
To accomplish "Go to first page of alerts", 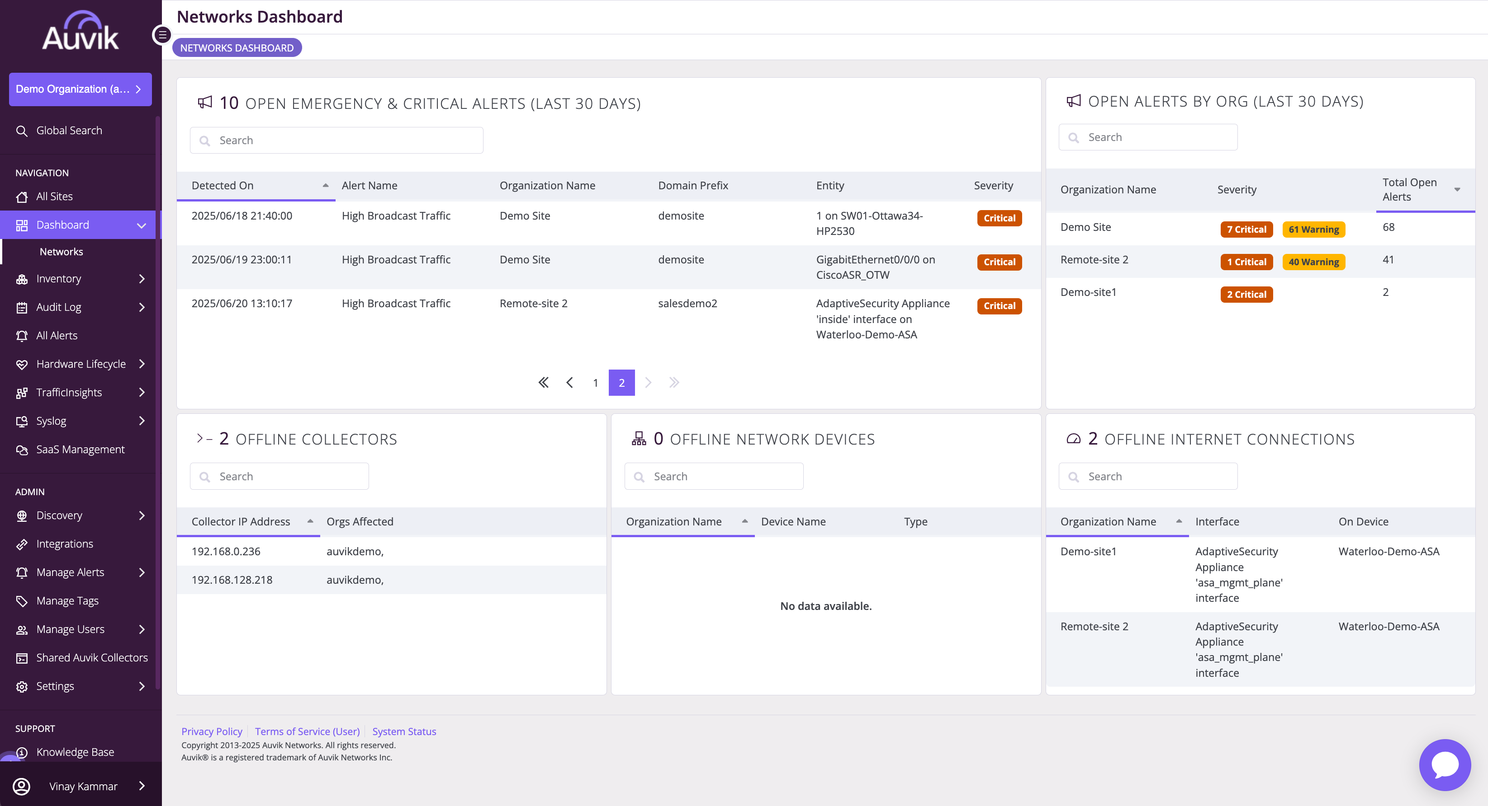I will tap(543, 383).
